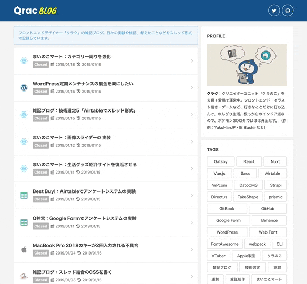307x284 pixels.
Task: Filter by WPcom tag
Action: tap(220, 185)
